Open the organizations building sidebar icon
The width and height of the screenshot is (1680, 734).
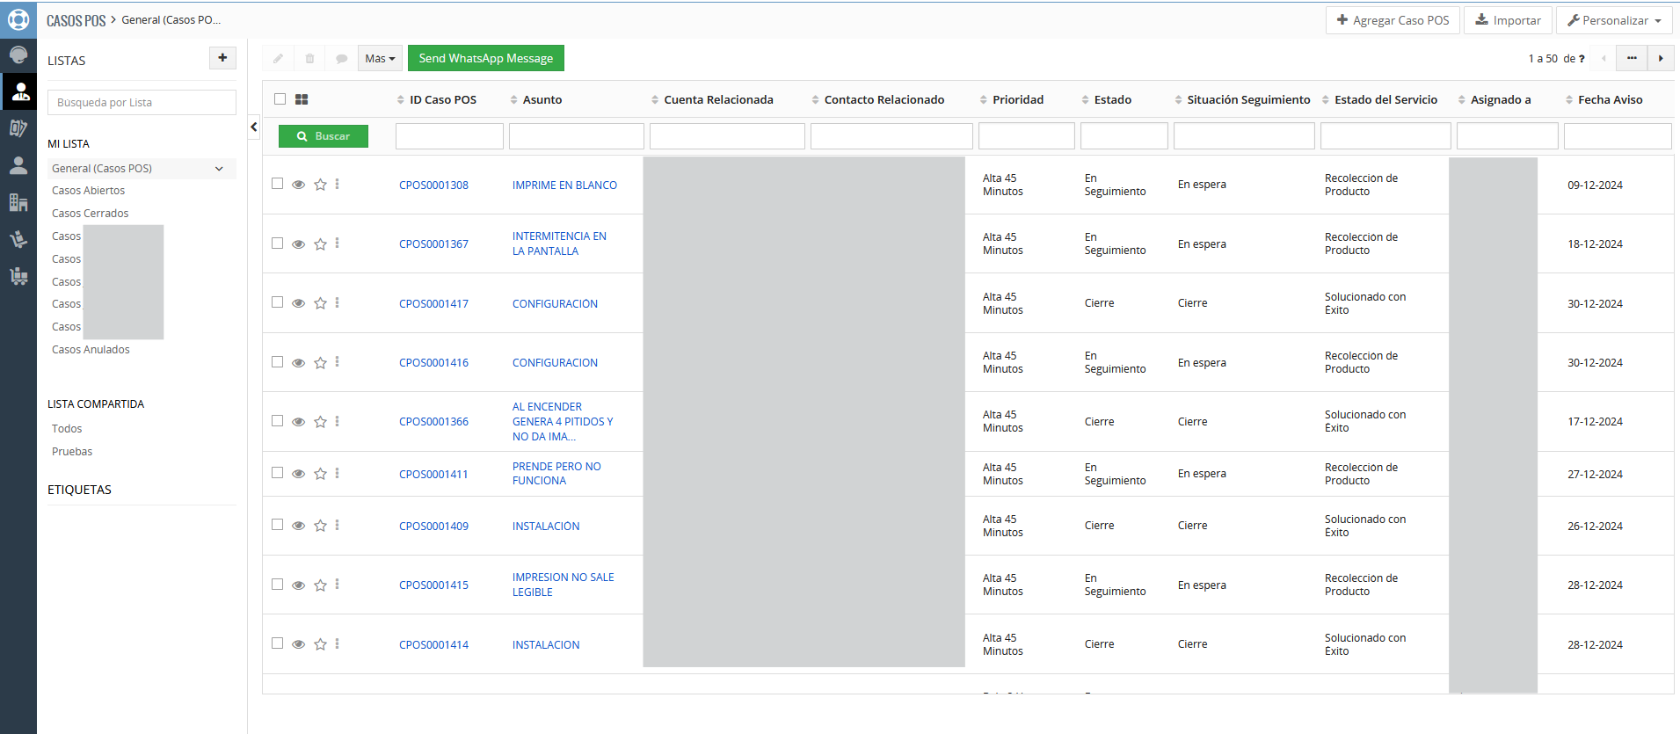18,202
